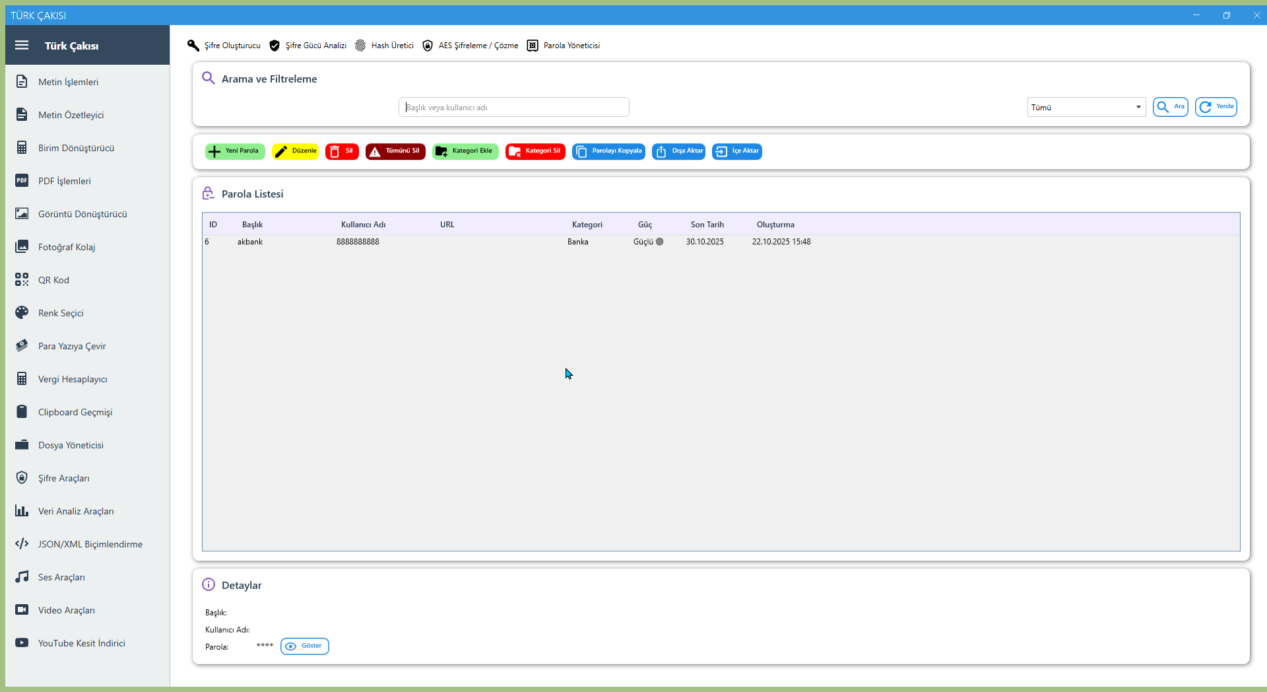This screenshot has height=692, width=1267.
Task: Click the search input field
Action: tap(513, 107)
